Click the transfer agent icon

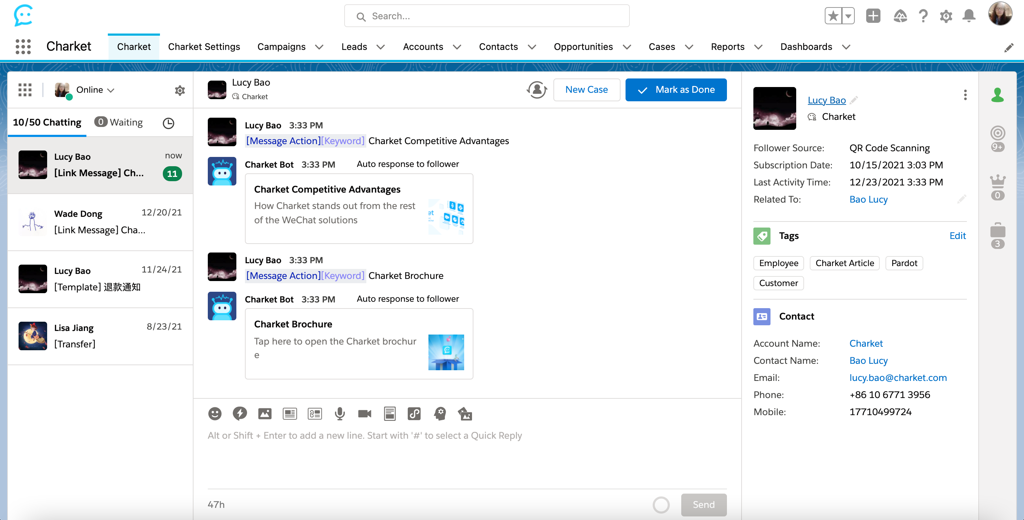point(537,90)
